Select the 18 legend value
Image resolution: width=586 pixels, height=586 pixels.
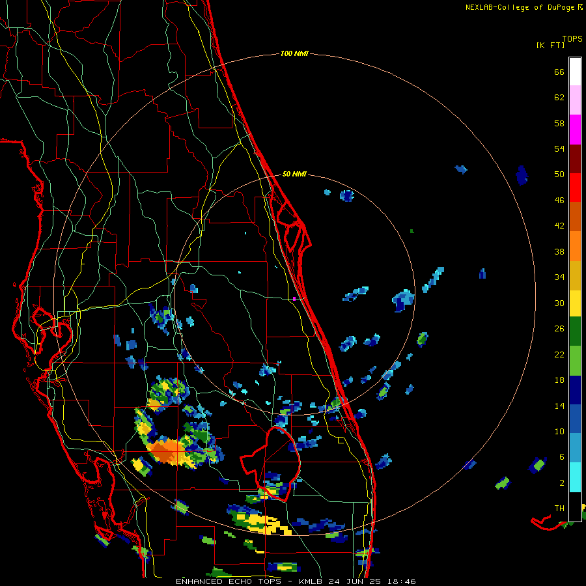coord(559,380)
